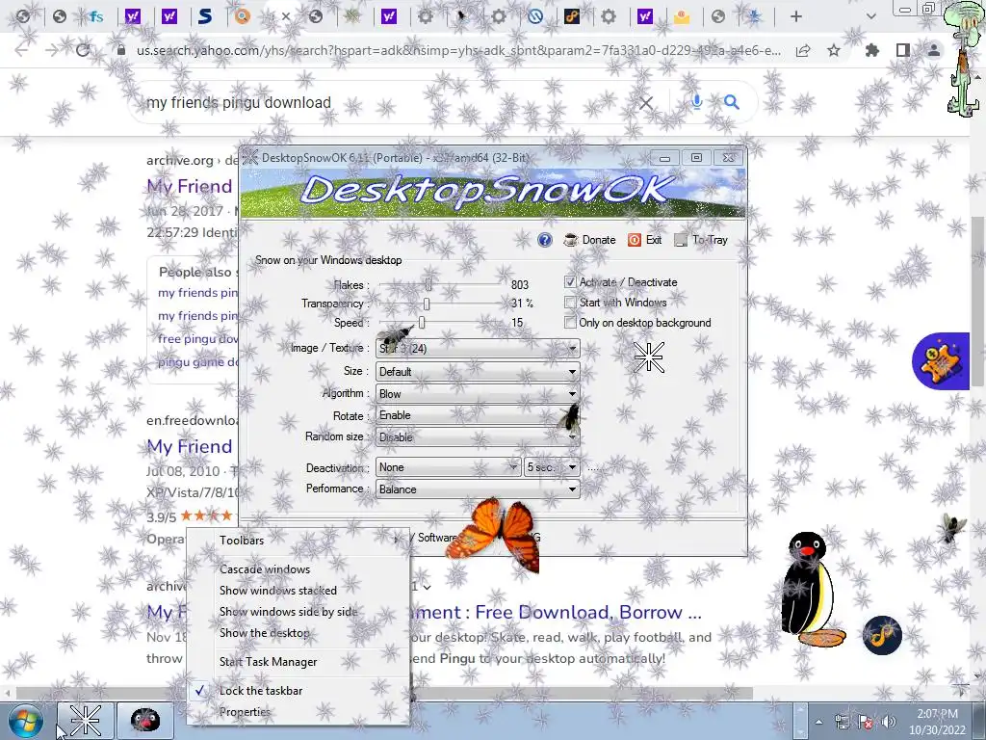Open the Random size dropdown

478,437
